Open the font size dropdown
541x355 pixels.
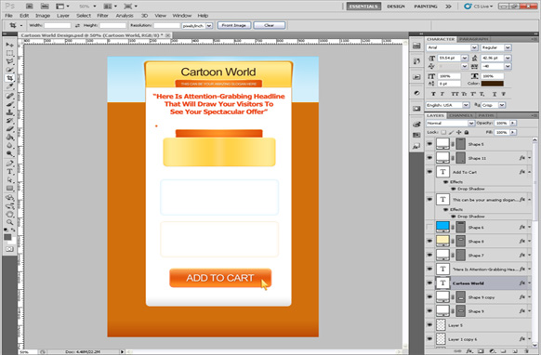click(465, 58)
